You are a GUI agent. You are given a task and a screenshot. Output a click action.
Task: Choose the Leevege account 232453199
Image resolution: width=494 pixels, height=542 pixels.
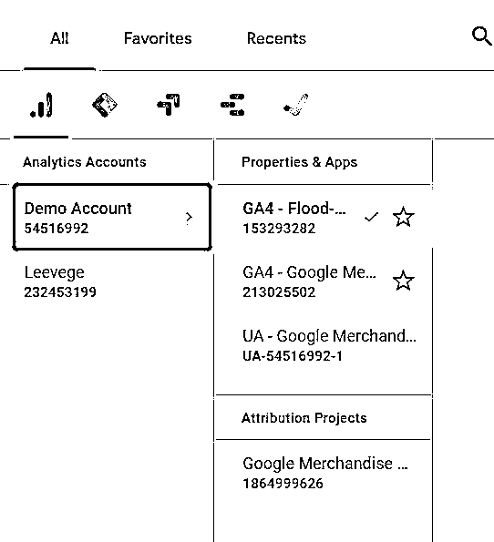tap(112, 281)
